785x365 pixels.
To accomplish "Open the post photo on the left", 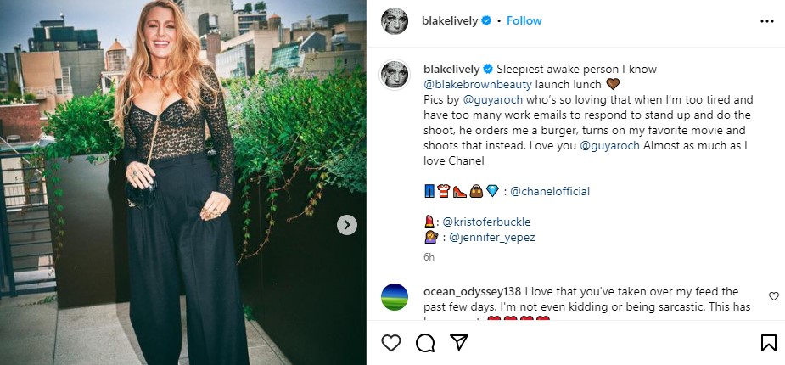I will click(182, 182).
